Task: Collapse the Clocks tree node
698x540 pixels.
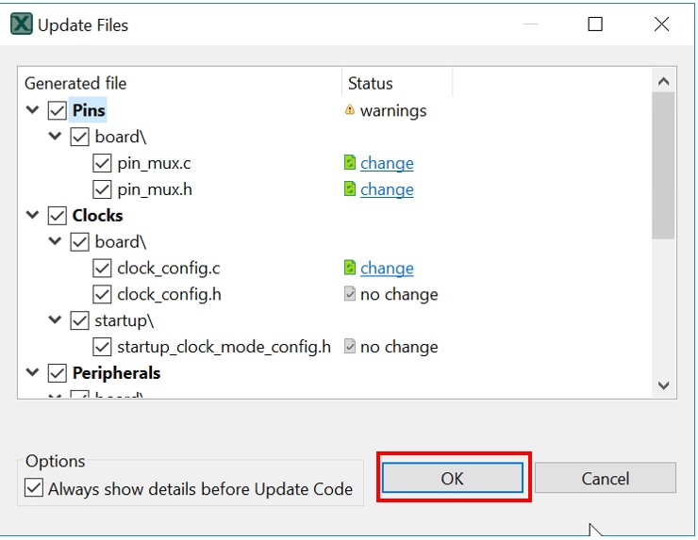Action: 34,216
